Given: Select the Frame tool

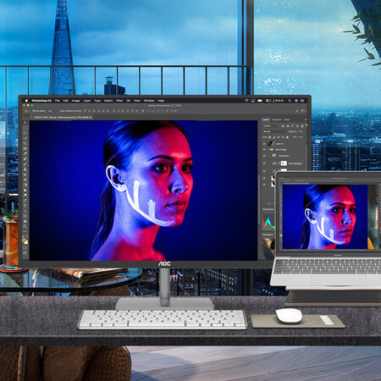Looking at the screenshot, I should [x=25, y=148].
